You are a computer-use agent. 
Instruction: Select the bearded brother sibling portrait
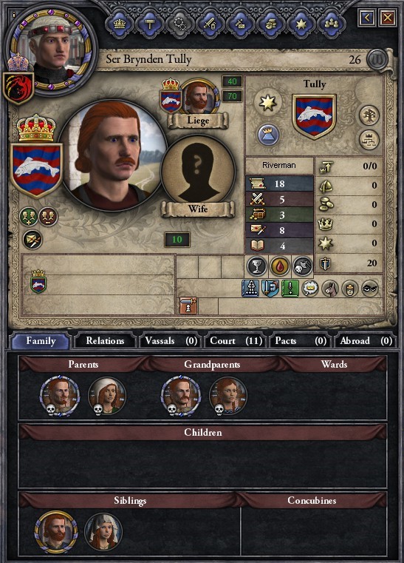pyautogui.click(x=56, y=532)
